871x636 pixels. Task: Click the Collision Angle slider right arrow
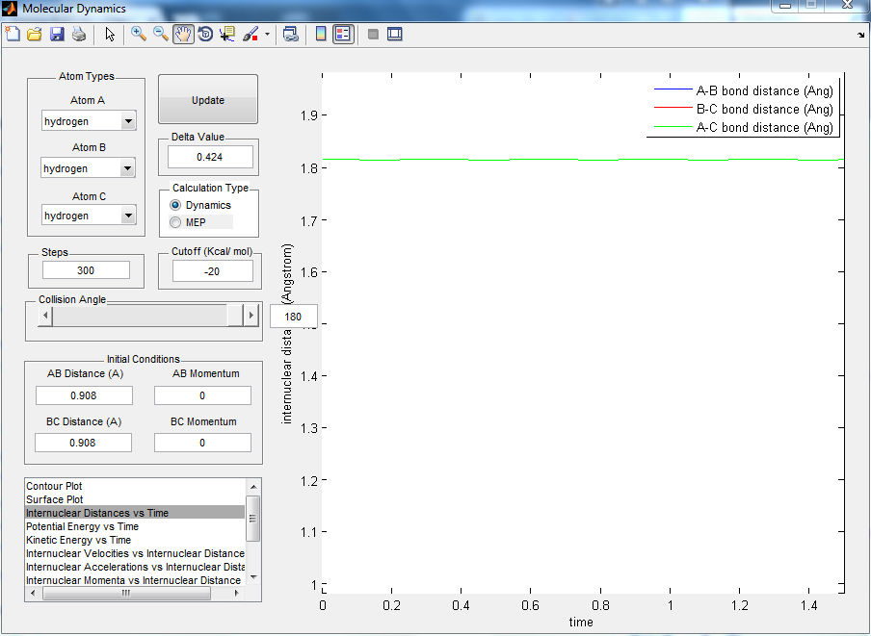[x=251, y=316]
